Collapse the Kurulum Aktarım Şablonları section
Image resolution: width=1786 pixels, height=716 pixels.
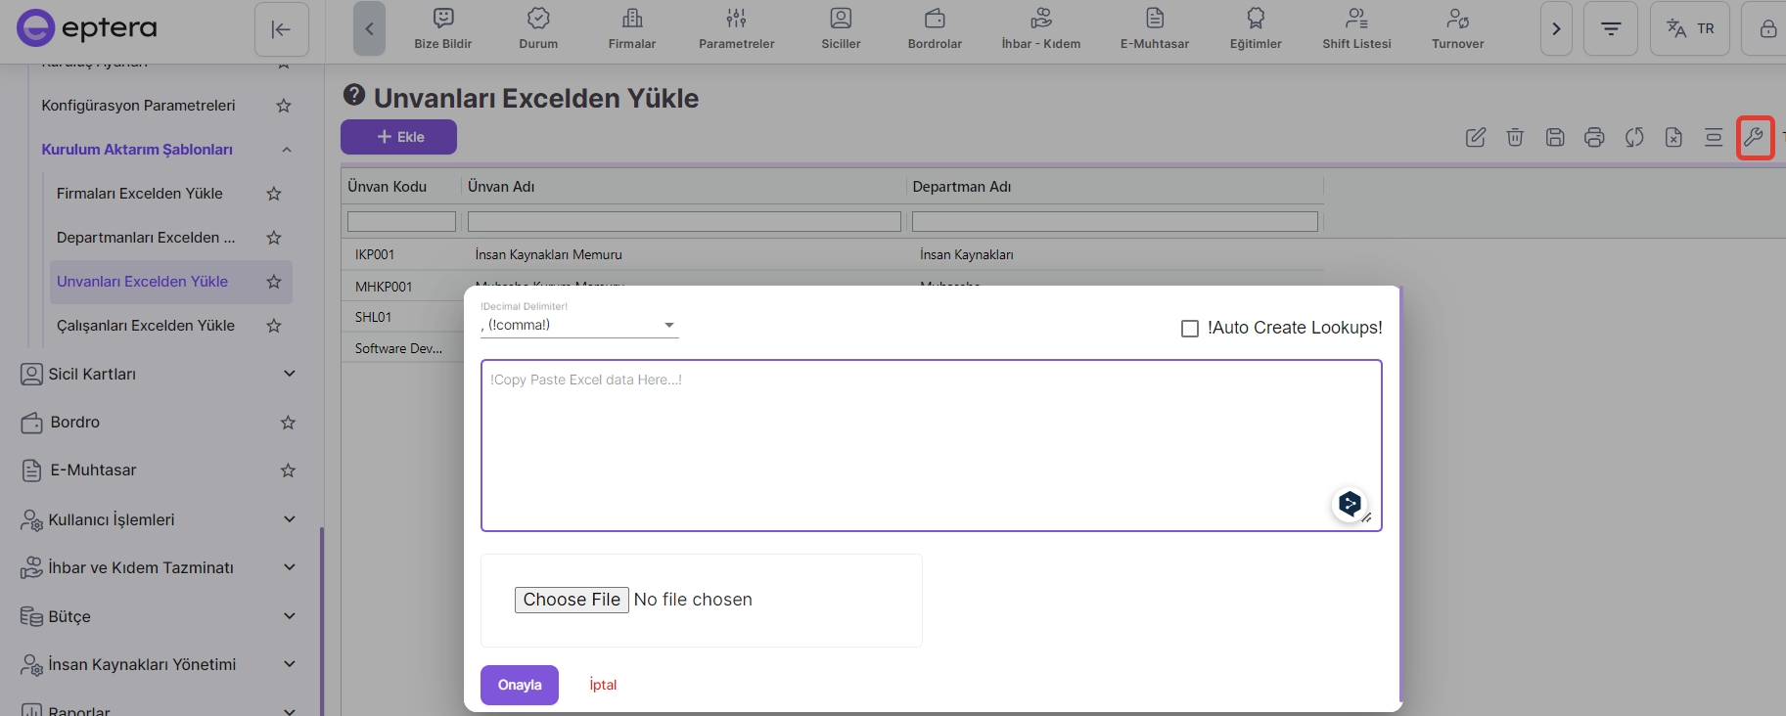[287, 150]
